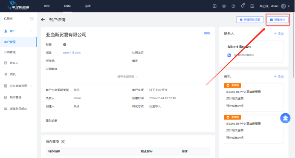Click the 客户详情 page title
295x158 pixels.
click(57, 20)
